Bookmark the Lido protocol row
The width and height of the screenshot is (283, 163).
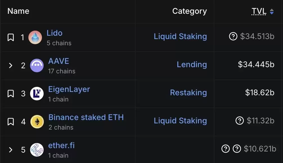coord(11,37)
